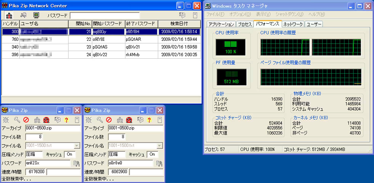Click the exit door icon in Network Center toolbar
Screen dimensions: 374x183
195,16
